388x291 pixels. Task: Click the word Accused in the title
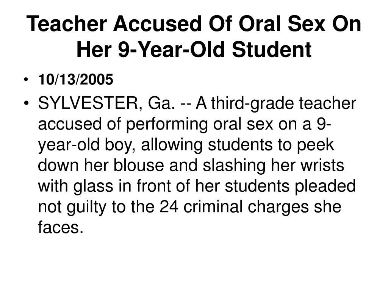[x=157, y=24]
